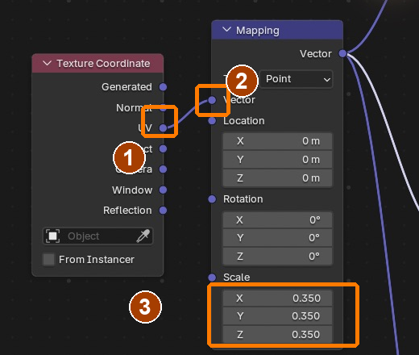Click the Window output socket

(163, 190)
